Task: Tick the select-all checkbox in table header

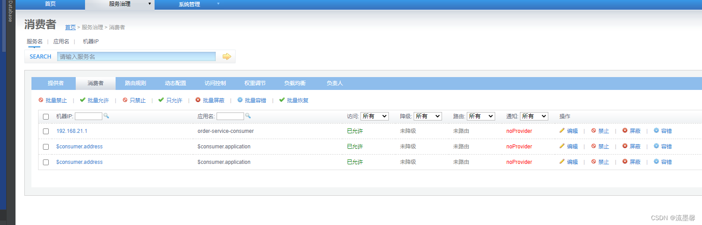Action: (46, 116)
